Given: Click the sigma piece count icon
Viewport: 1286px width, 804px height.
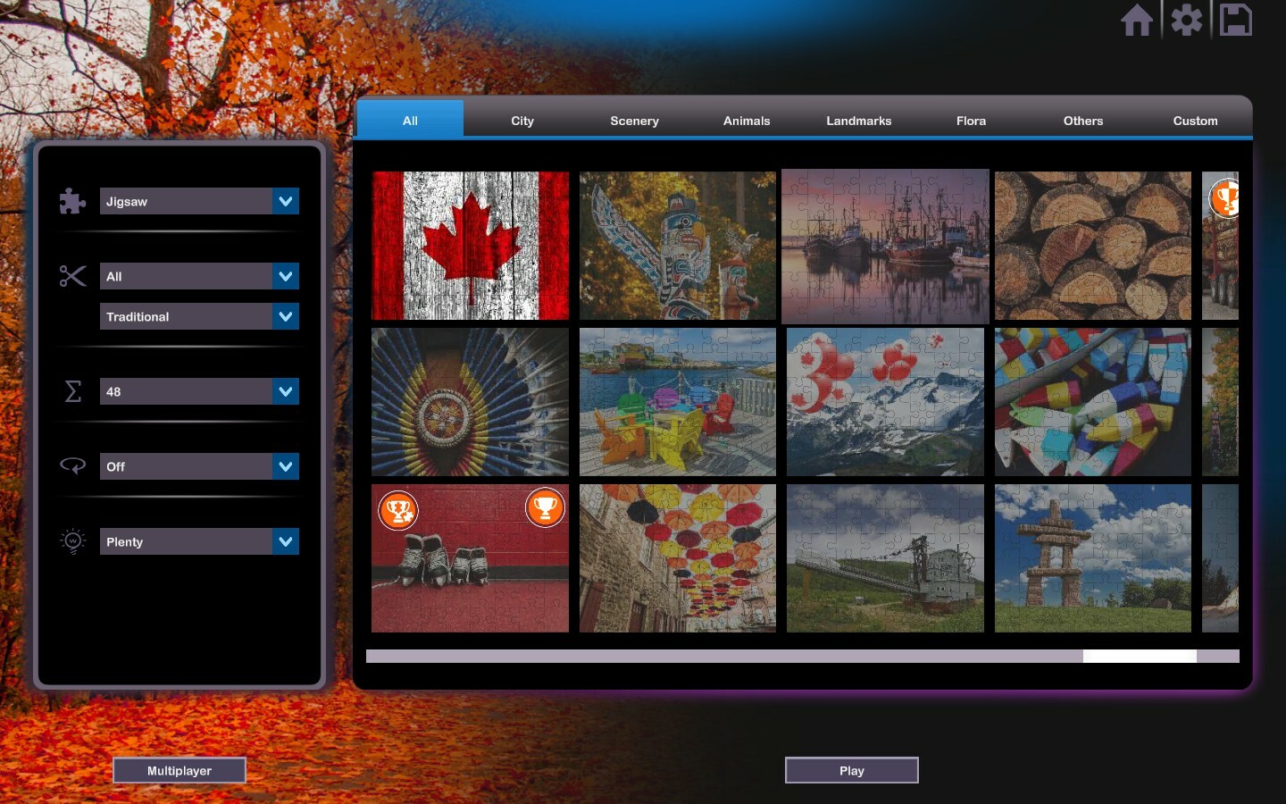Looking at the screenshot, I should (x=72, y=391).
